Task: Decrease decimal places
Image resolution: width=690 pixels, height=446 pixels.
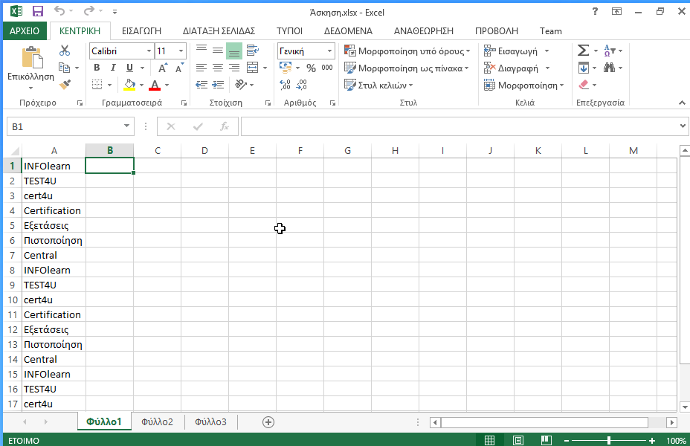Action: point(301,85)
